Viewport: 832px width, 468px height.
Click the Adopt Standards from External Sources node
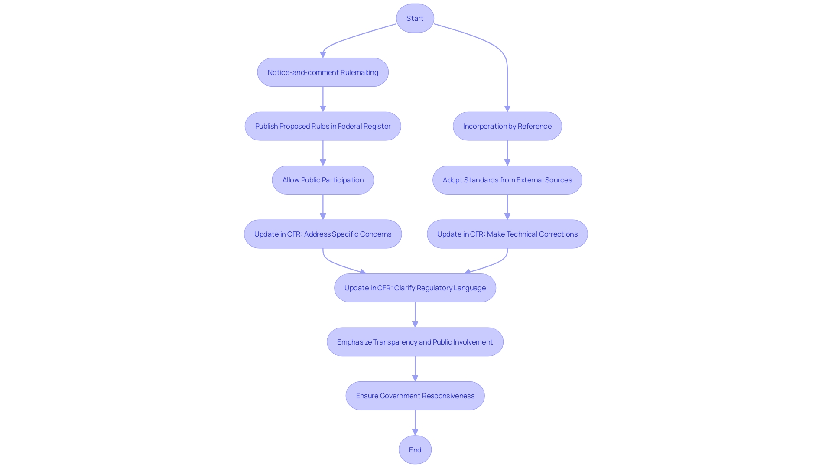(507, 179)
